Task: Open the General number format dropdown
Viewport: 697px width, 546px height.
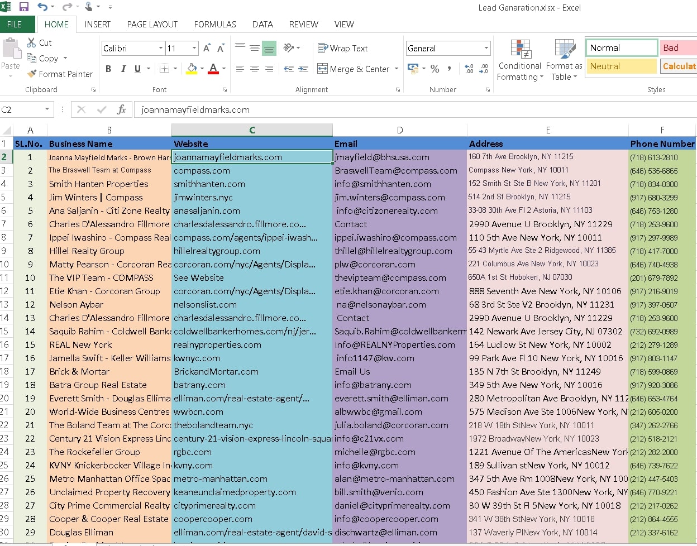Action: (x=486, y=49)
